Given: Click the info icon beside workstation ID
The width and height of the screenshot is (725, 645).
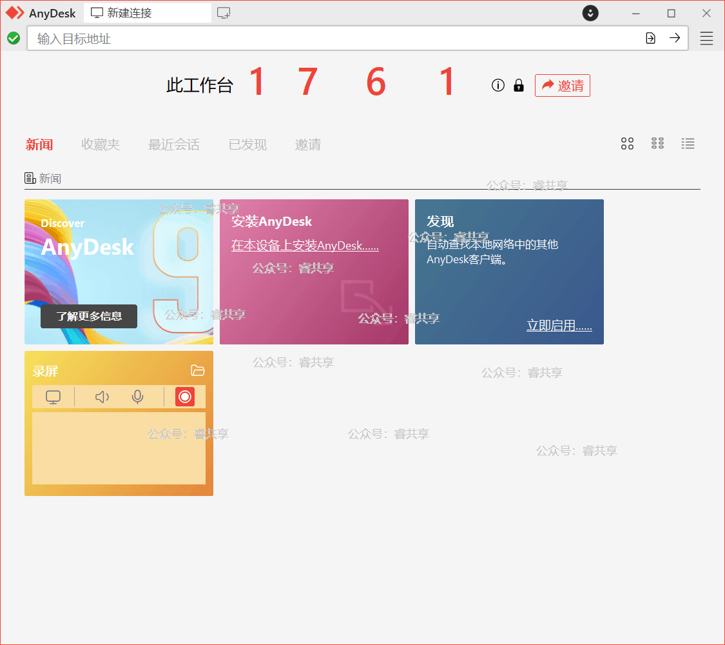Looking at the screenshot, I should point(498,85).
